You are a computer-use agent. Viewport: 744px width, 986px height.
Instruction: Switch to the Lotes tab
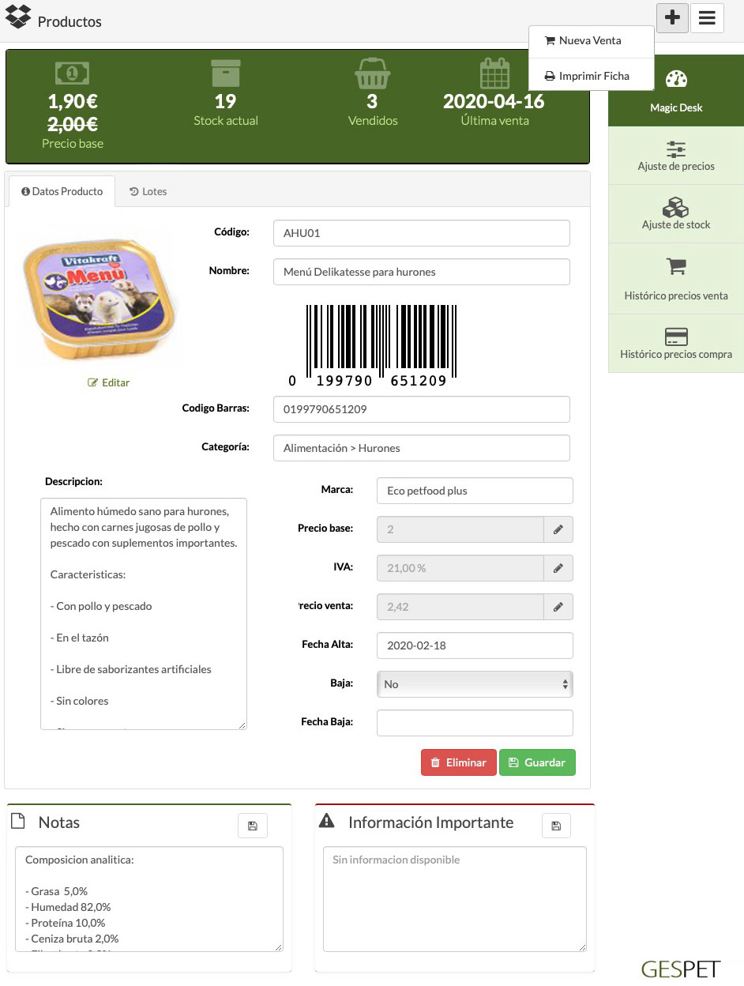(148, 191)
